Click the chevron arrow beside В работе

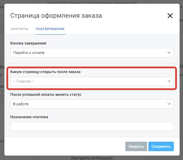coord(169,104)
